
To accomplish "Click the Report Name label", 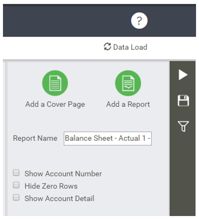I will pyautogui.click(x=35, y=138).
